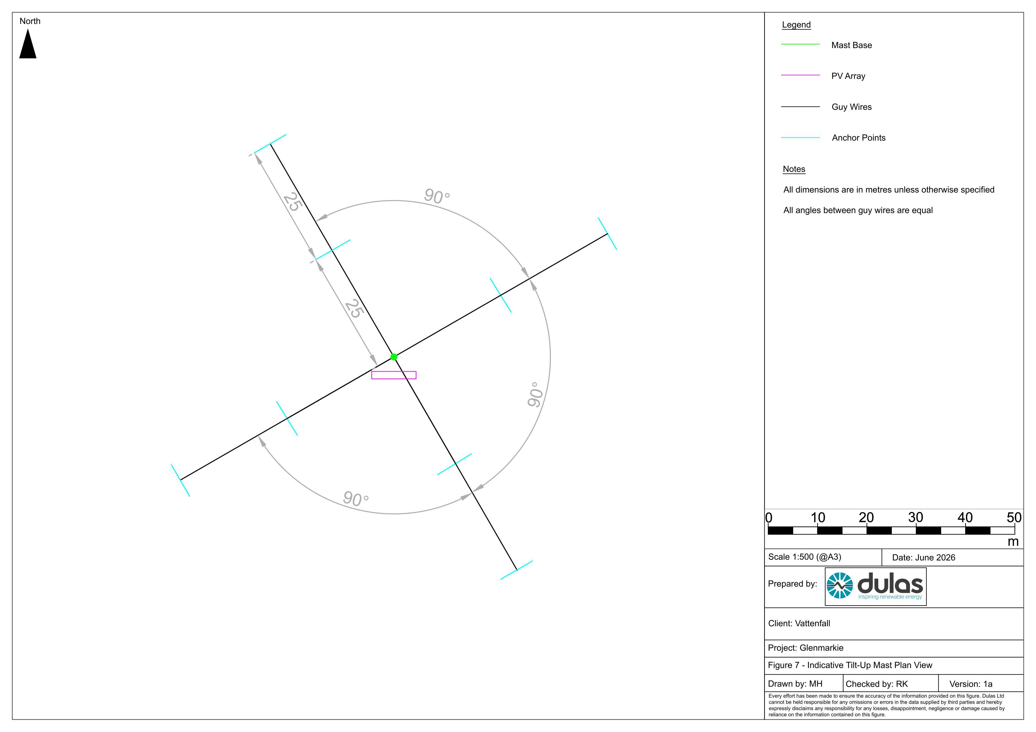Click the inner 25 dimension nearest mast
The height and width of the screenshot is (732, 1036).
(x=354, y=309)
